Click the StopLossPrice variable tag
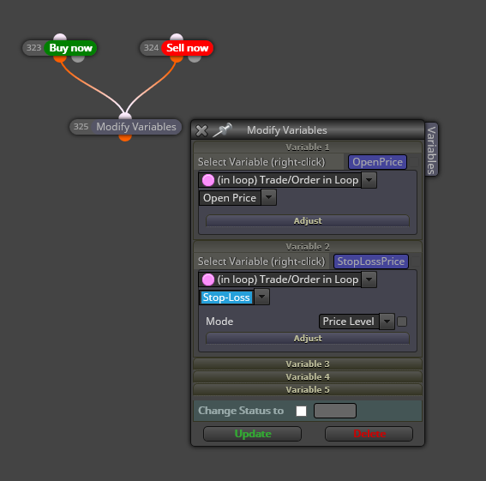Image resolution: width=486 pixels, height=481 pixels. [370, 262]
